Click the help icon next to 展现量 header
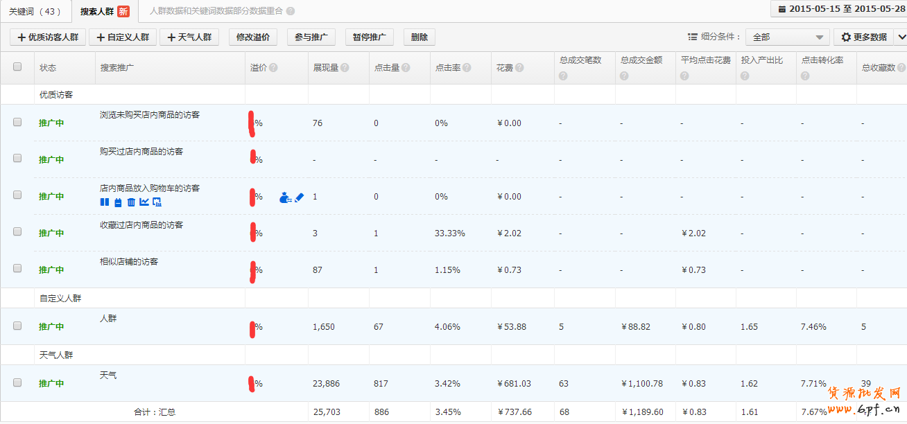 click(345, 68)
